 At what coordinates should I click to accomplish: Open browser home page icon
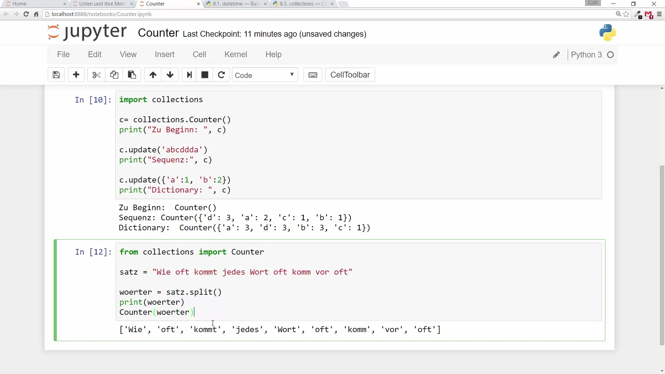36,14
